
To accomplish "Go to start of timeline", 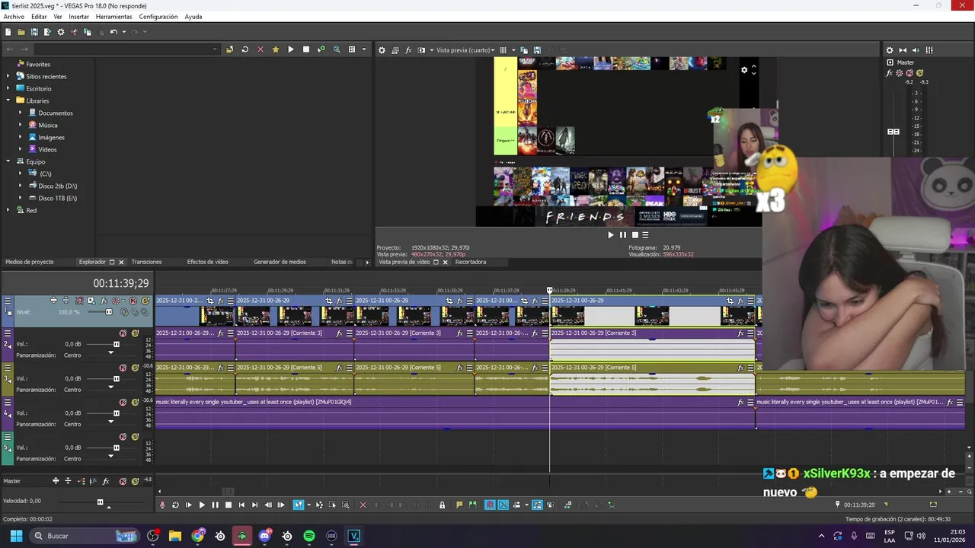I will tap(241, 505).
